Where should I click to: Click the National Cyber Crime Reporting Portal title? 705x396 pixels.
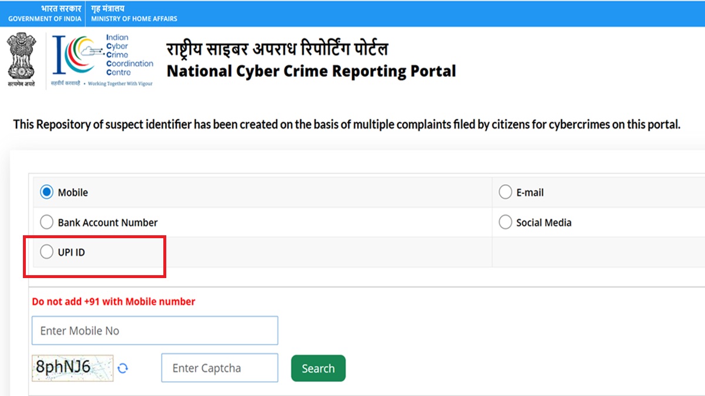[311, 71]
